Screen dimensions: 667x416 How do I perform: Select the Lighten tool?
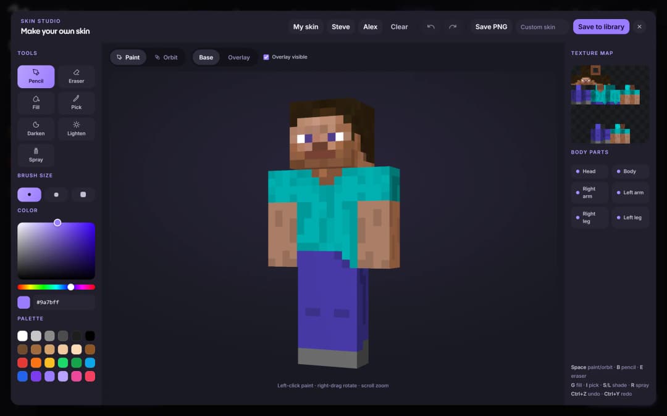[76, 129]
